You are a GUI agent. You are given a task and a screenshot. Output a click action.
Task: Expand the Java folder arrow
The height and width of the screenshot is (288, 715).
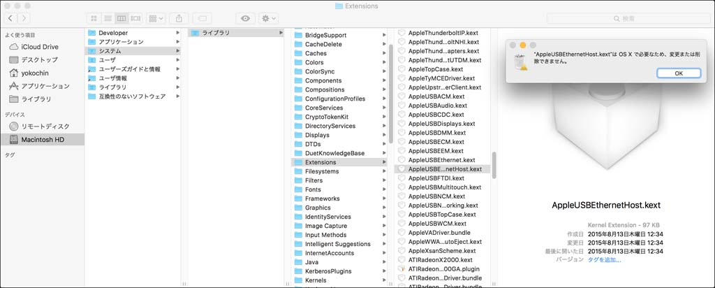(x=385, y=262)
